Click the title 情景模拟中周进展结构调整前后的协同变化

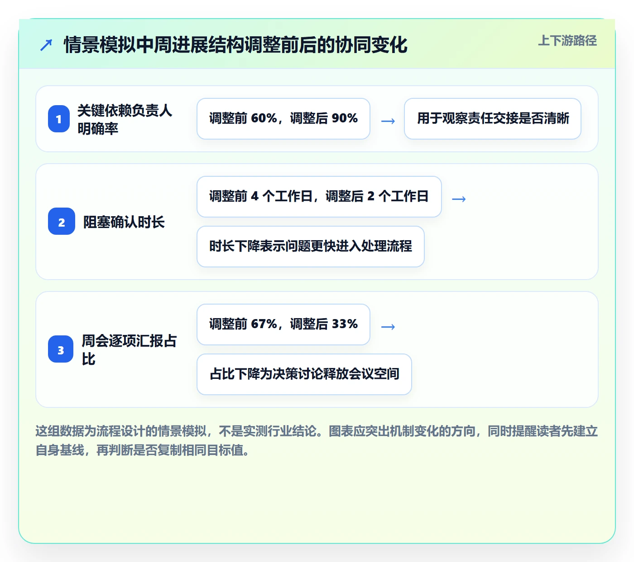coord(235,45)
